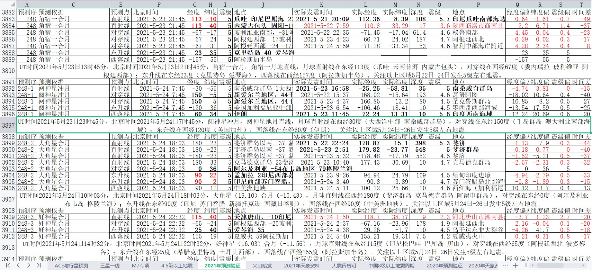
Task: Select row header 3897
Action: tap(8, 125)
